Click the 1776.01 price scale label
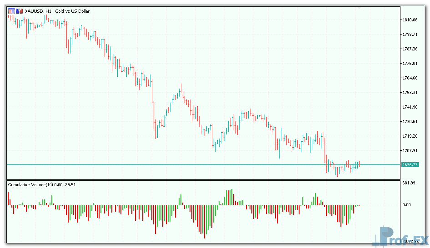This screenshot has height=248, width=430. [410, 63]
